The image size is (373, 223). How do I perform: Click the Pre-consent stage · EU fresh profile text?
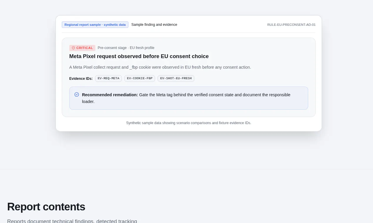click(x=126, y=48)
